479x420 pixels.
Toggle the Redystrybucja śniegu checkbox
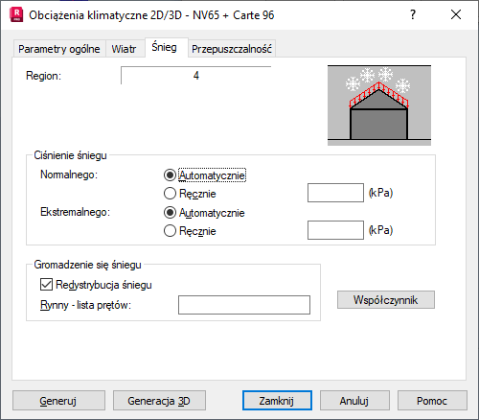(46, 285)
